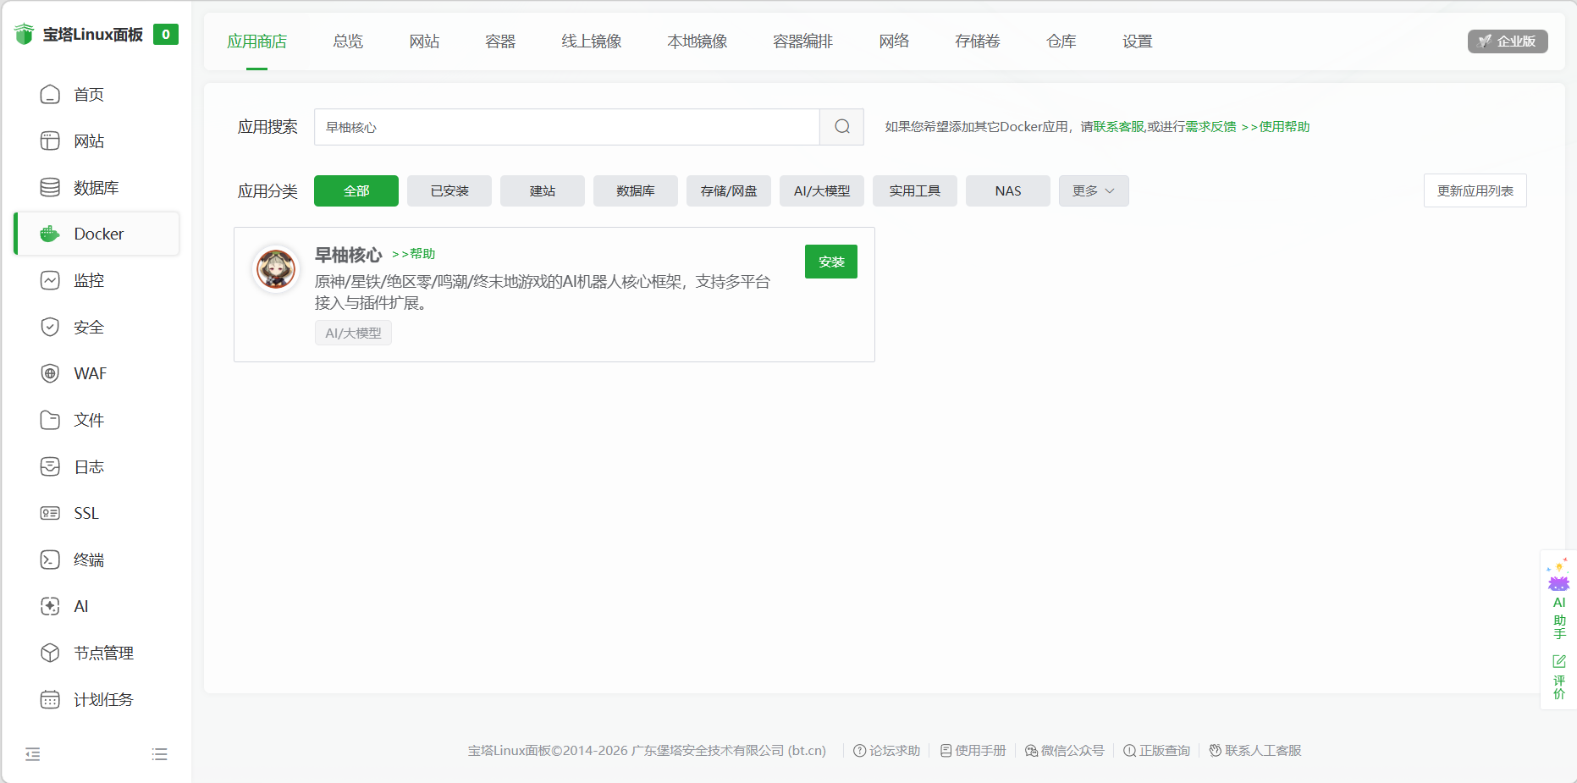Open the 节点管理 cube icon
Viewport: 1577px width, 783px height.
(50, 653)
